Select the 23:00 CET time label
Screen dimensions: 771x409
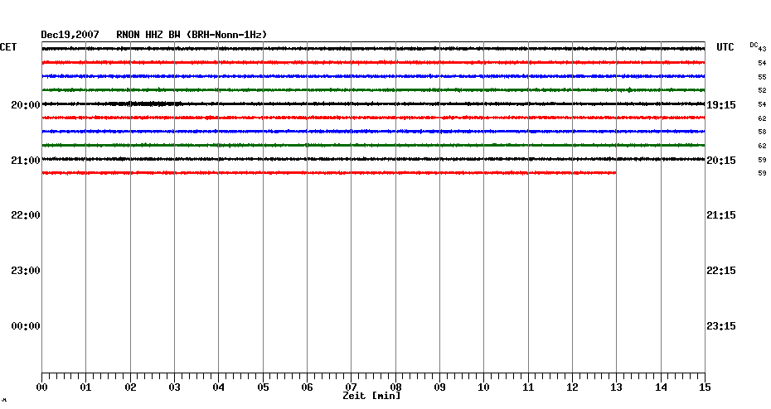point(26,271)
